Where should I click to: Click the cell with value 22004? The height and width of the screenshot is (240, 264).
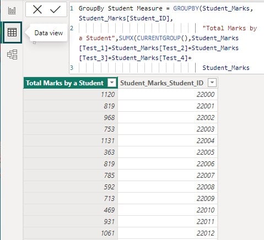coord(168,141)
